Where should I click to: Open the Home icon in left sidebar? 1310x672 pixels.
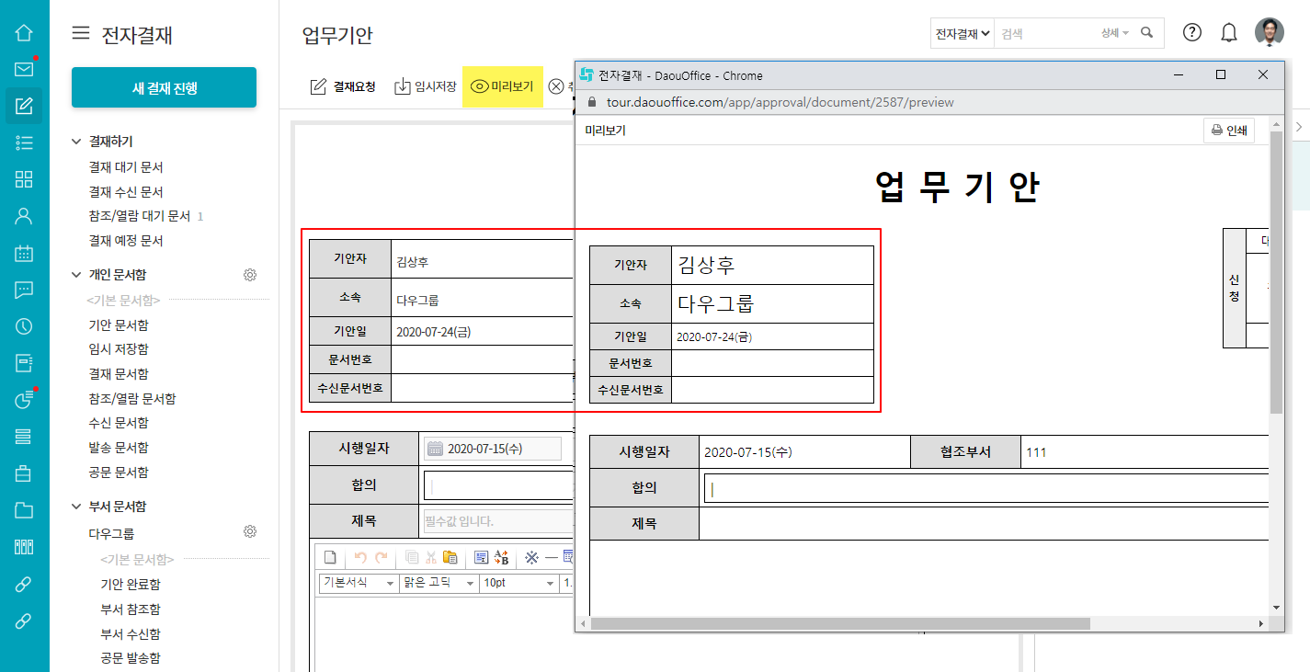click(x=24, y=33)
